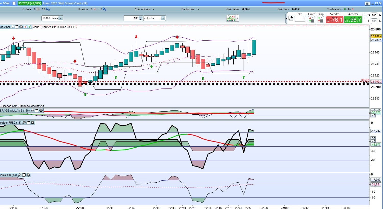Click the green up arrow icon on Heikin-Ashi label
Image resolution: width=383 pixels, height=209 pixels.
(x=30, y=27)
